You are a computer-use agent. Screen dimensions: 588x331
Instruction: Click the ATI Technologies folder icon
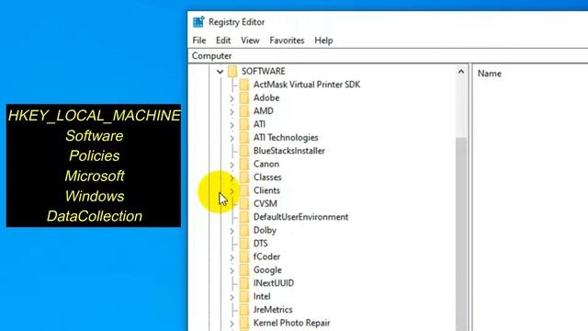[244, 137]
